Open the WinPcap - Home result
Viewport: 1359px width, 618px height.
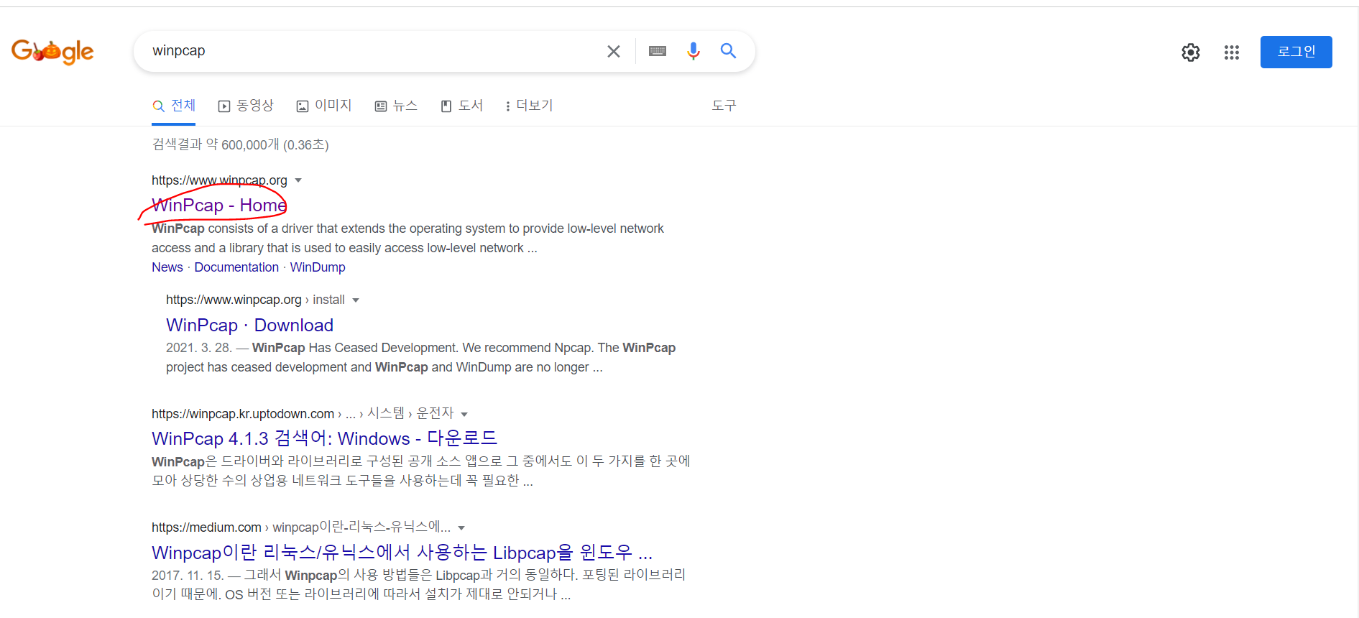(219, 206)
